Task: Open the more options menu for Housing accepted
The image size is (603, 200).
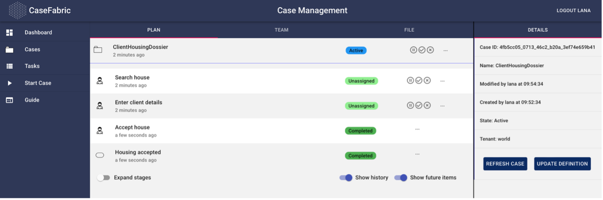Action: (417, 154)
